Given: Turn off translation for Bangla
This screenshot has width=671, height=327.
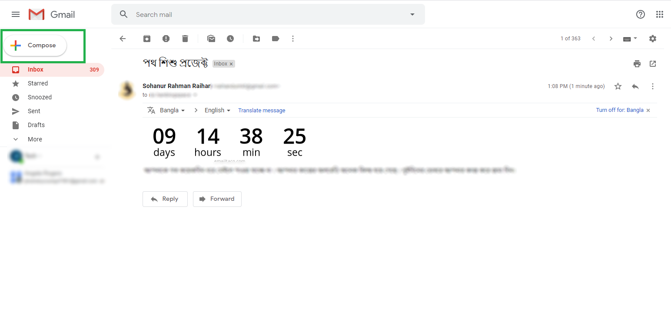Looking at the screenshot, I should (x=620, y=110).
